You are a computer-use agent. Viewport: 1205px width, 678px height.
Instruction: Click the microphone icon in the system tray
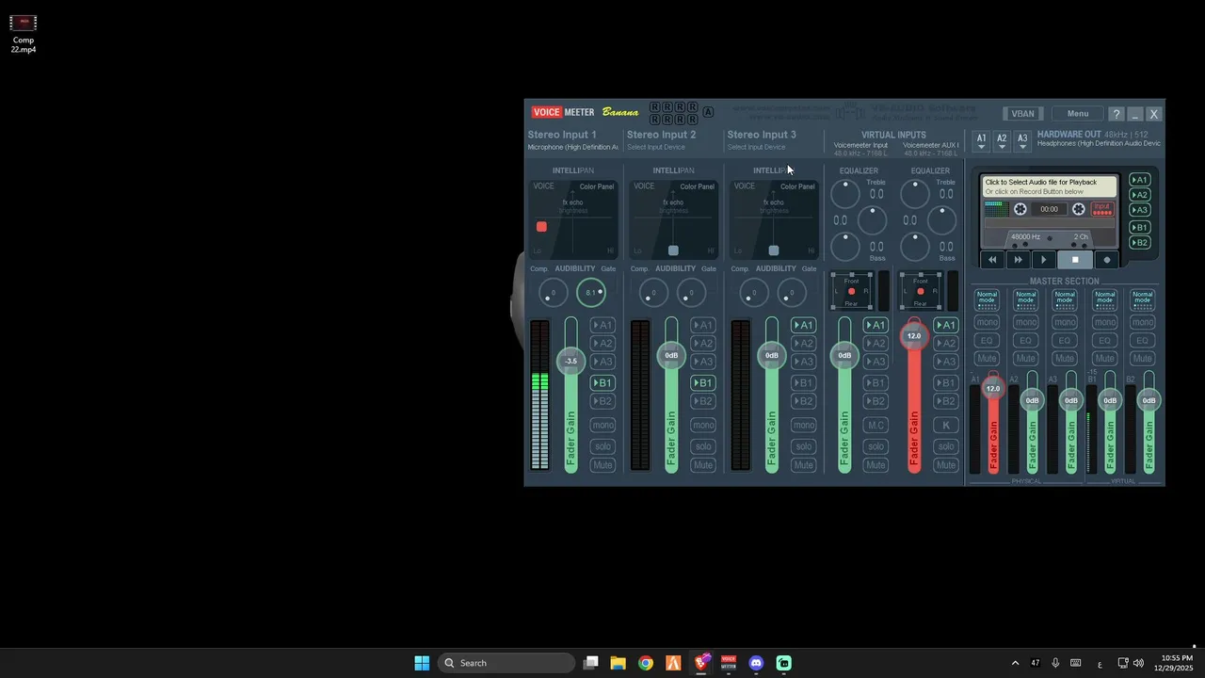coord(1055,663)
